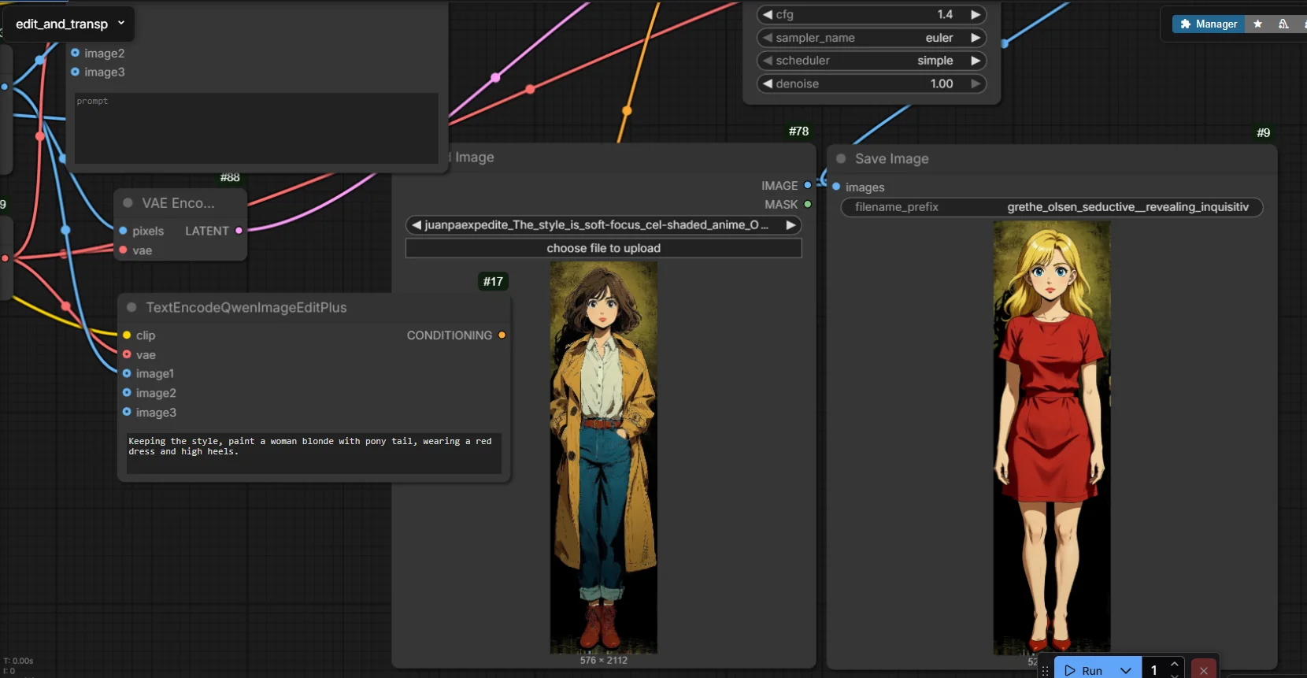The height and width of the screenshot is (678, 1307).
Task: Open the sampler_name euler combo box
Action: click(872, 38)
